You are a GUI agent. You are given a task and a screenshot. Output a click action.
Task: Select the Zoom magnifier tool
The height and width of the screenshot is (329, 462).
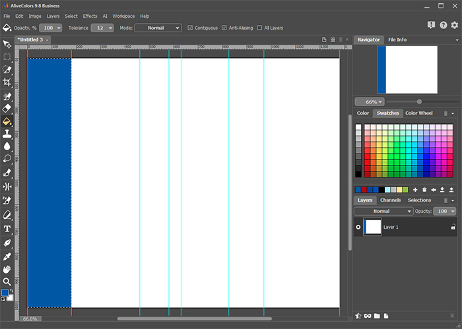coord(7,282)
